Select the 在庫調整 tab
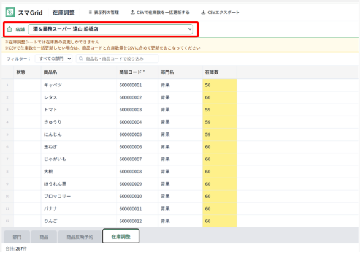This screenshot has height=253, width=360. [x=121, y=236]
